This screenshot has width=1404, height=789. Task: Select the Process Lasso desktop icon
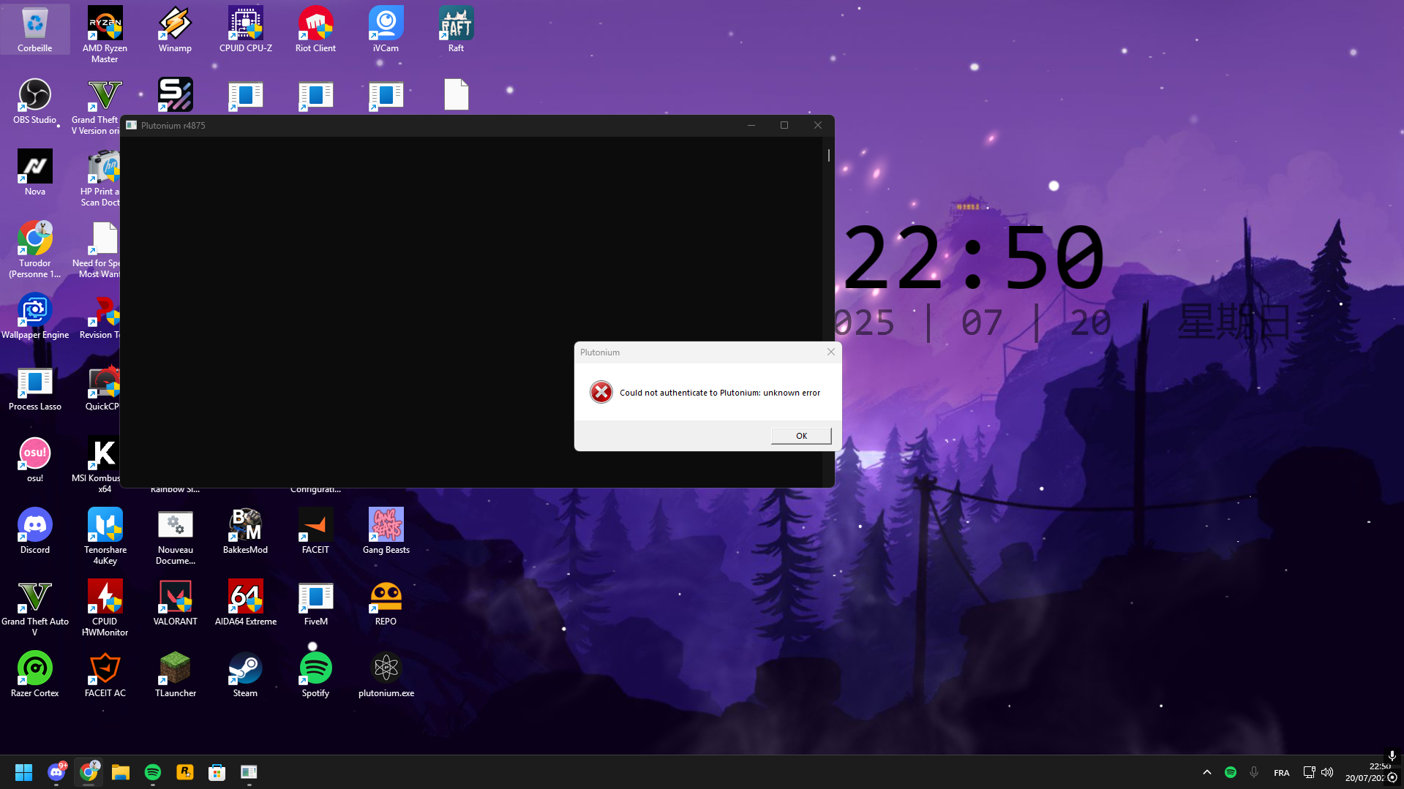pyautogui.click(x=34, y=388)
